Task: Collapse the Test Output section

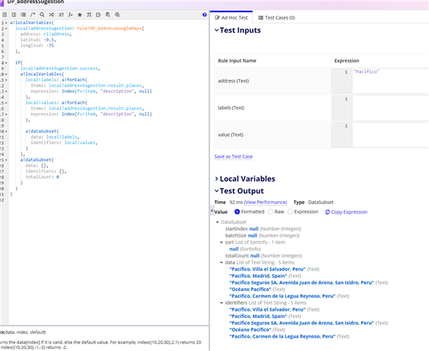Action: pyautogui.click(x=216, y=191)
